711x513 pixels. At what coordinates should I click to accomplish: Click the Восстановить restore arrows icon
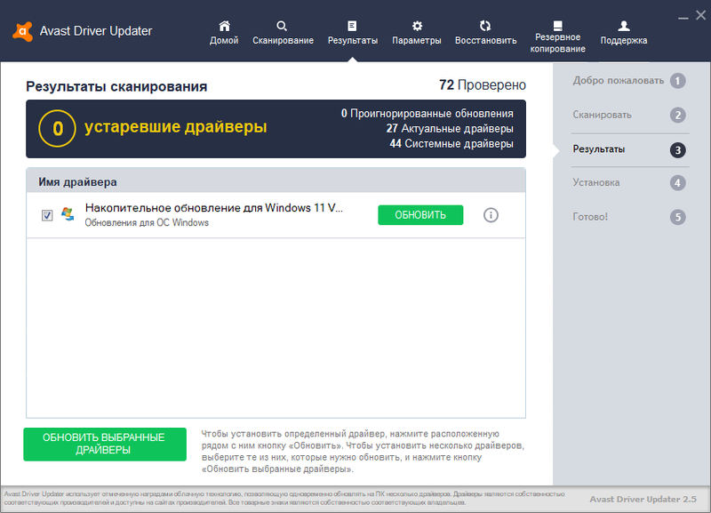click(485, 26)
